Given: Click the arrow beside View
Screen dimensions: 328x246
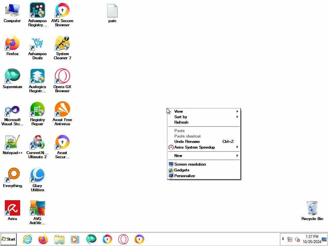Looking at the screenshot, I should click(237, 111).
